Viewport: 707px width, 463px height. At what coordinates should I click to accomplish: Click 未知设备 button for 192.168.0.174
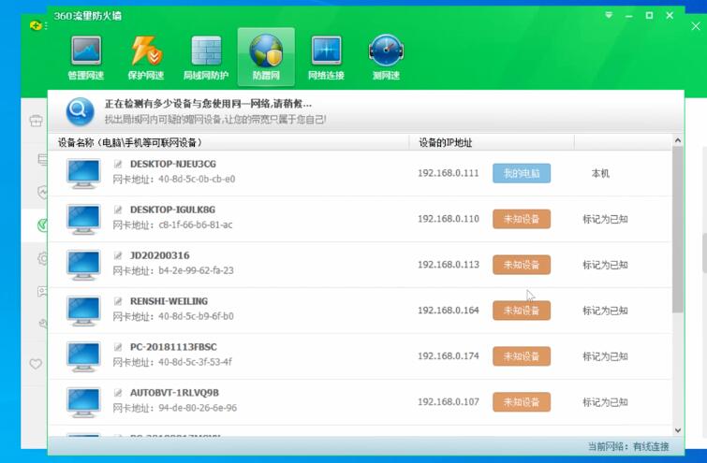pos(522,356)
